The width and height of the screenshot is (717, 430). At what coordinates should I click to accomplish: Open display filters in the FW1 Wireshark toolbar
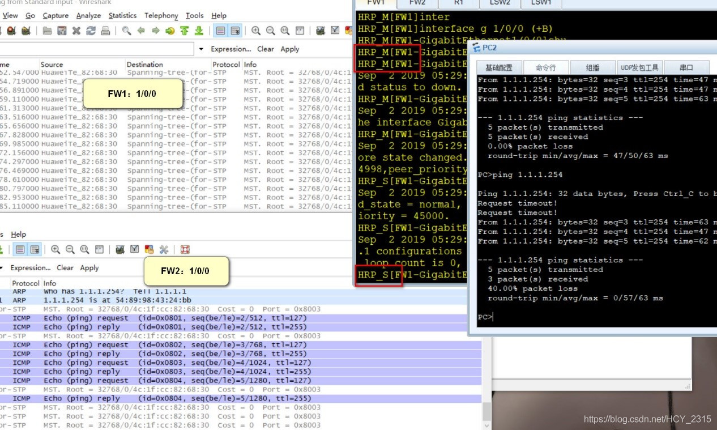pos(335,31)
